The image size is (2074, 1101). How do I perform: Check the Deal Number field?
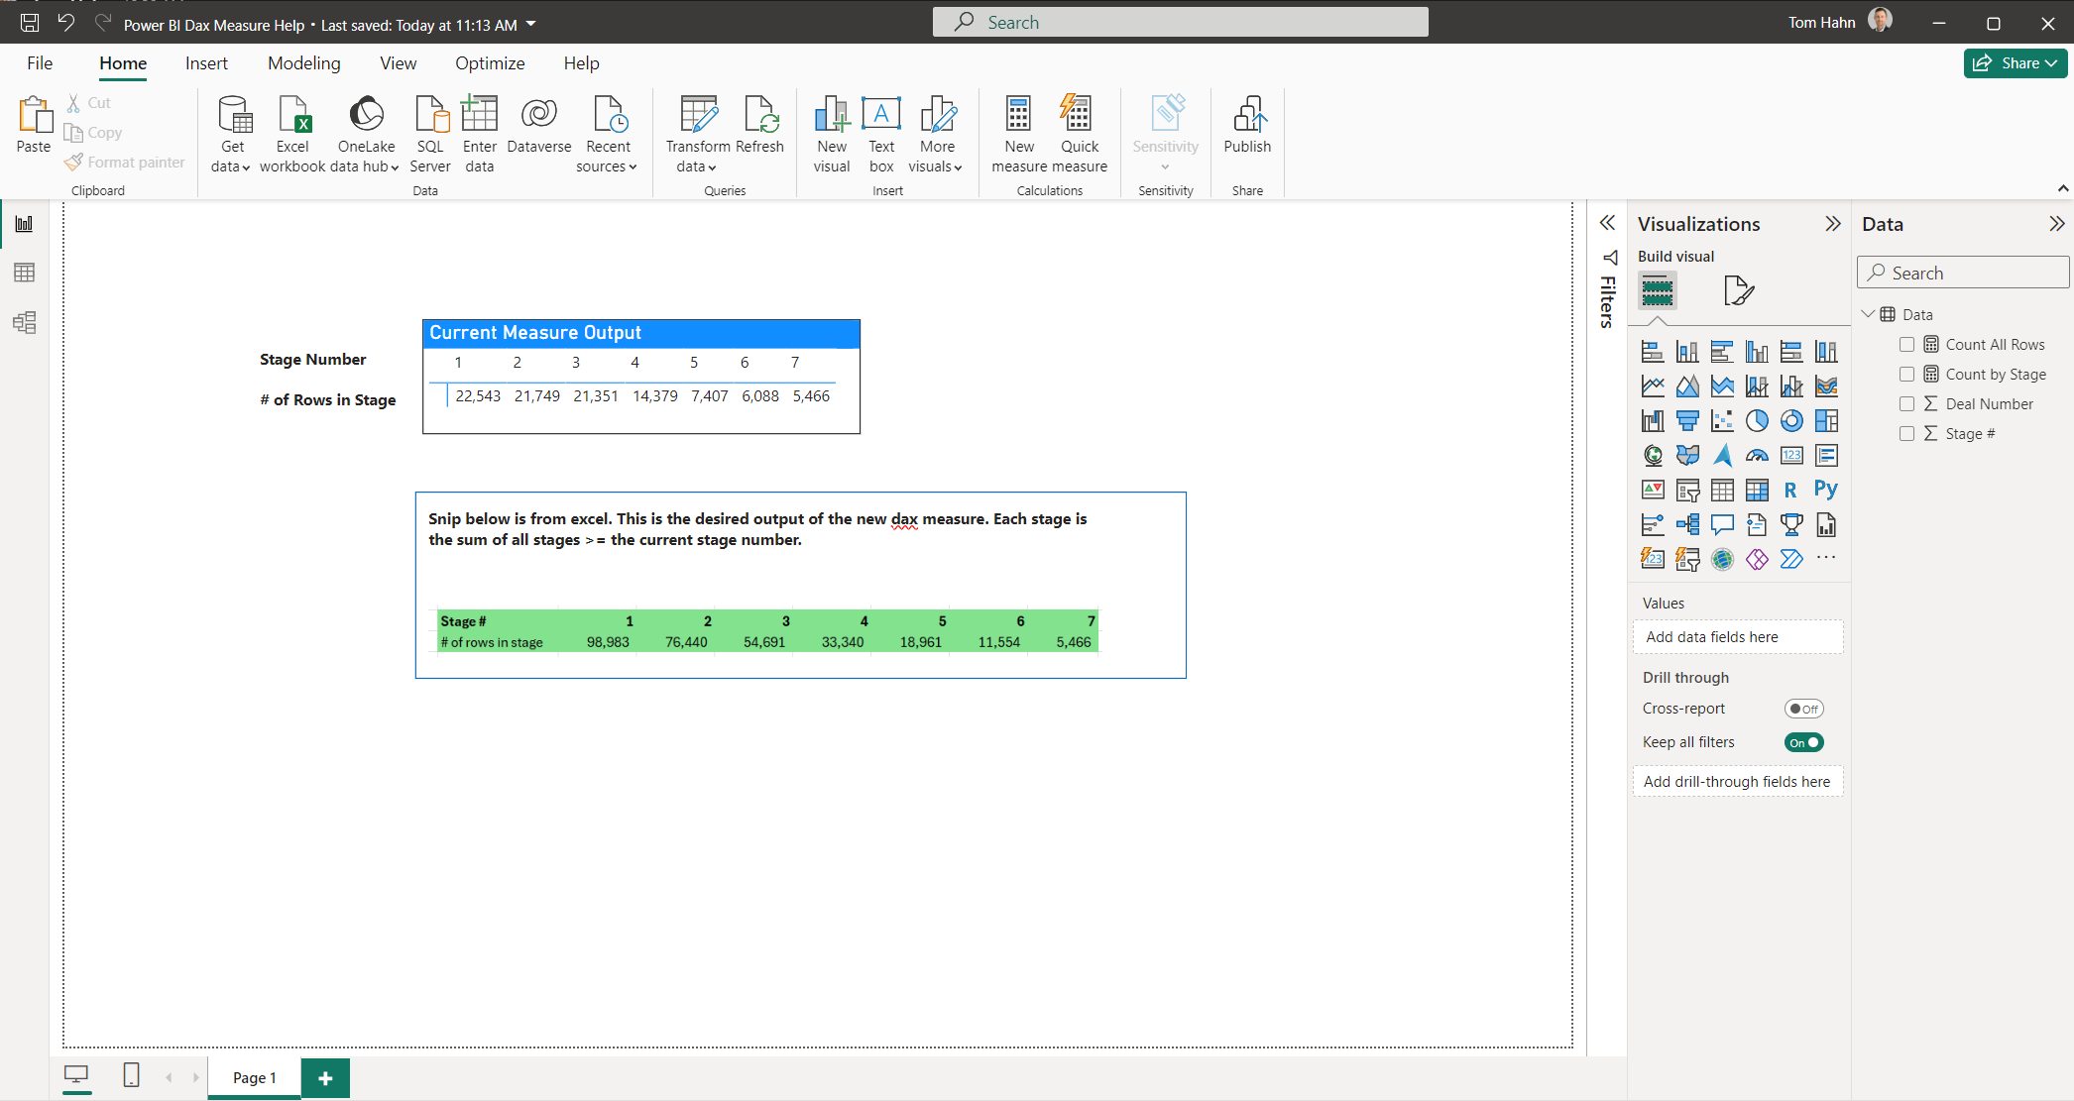click(1906, 404)
